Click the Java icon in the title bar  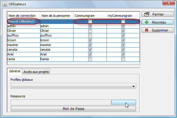click(x=5, y=4)
